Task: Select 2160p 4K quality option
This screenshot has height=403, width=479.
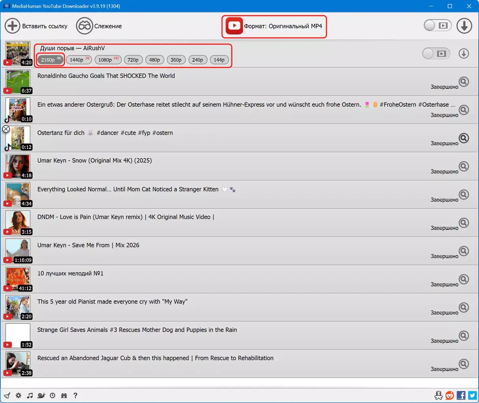Action: [51, 60]
